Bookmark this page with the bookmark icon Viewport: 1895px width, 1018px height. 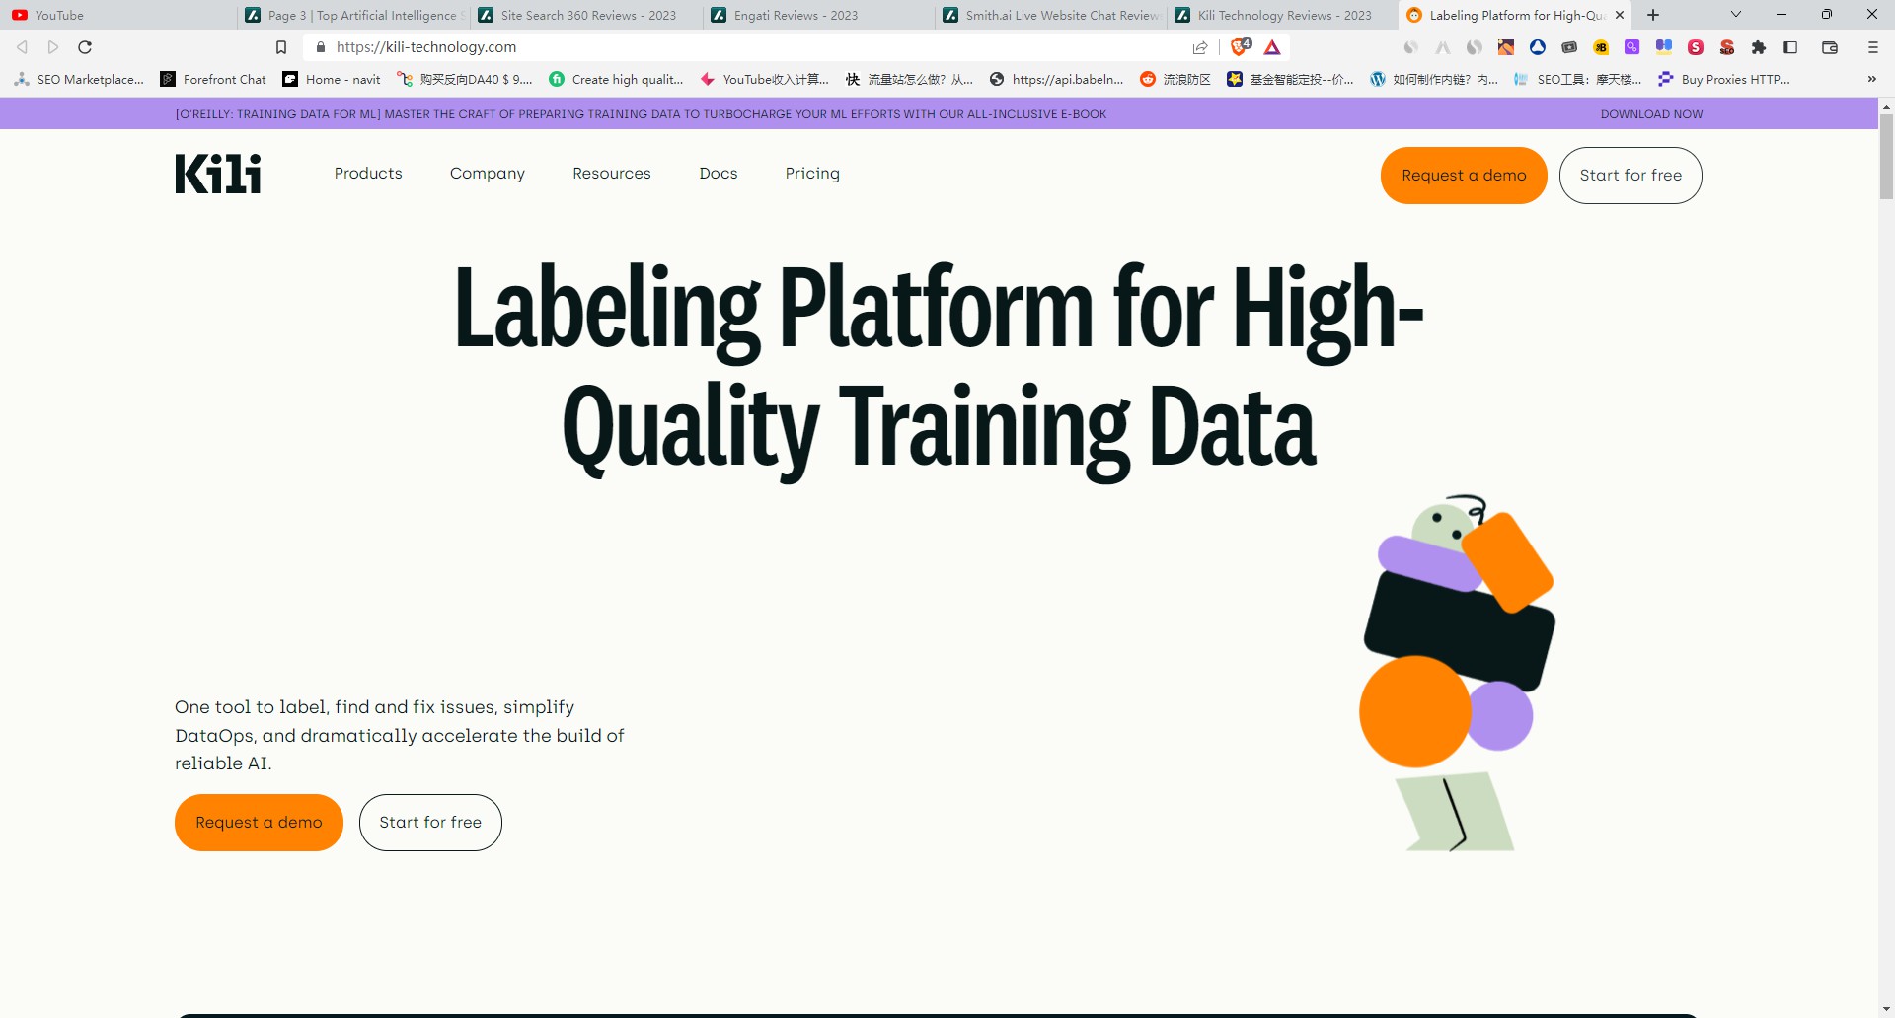tap(281, 47)
